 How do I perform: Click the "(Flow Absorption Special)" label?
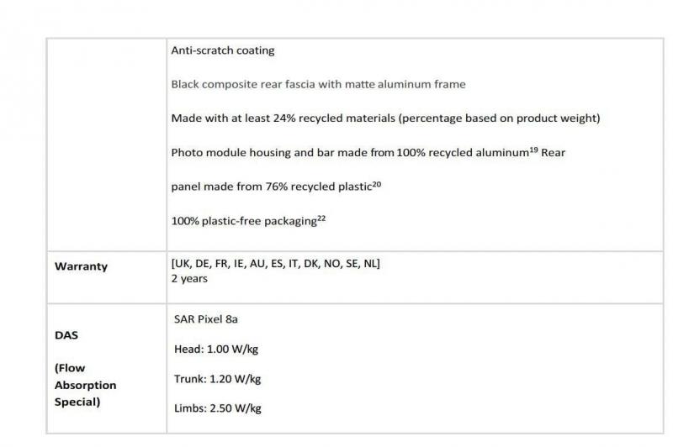click(85, 385)
